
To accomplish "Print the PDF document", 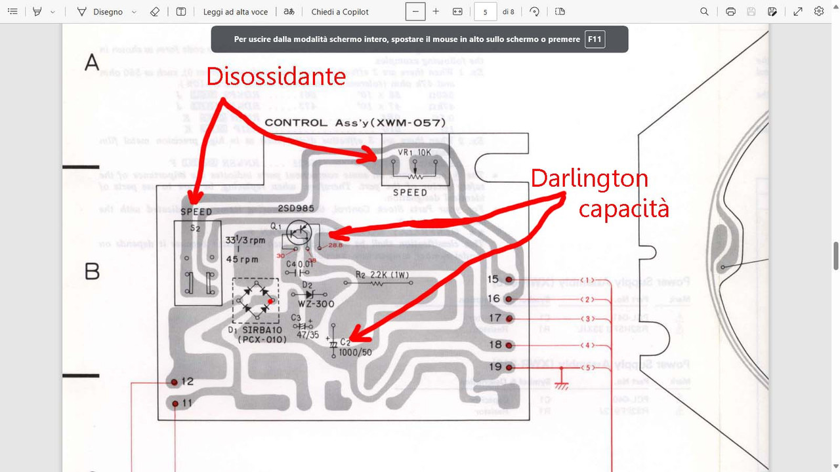I will 730,12.
